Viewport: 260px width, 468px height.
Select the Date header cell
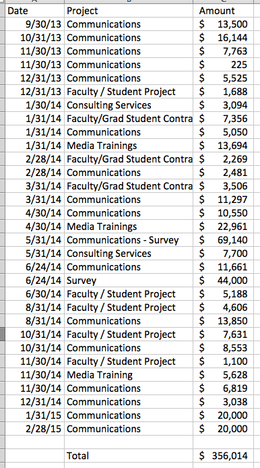click(34, 11)
